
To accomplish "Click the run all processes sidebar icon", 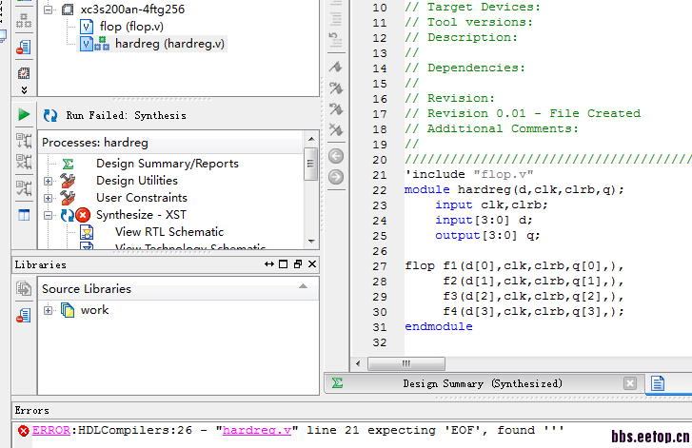I will click(24, 141).
